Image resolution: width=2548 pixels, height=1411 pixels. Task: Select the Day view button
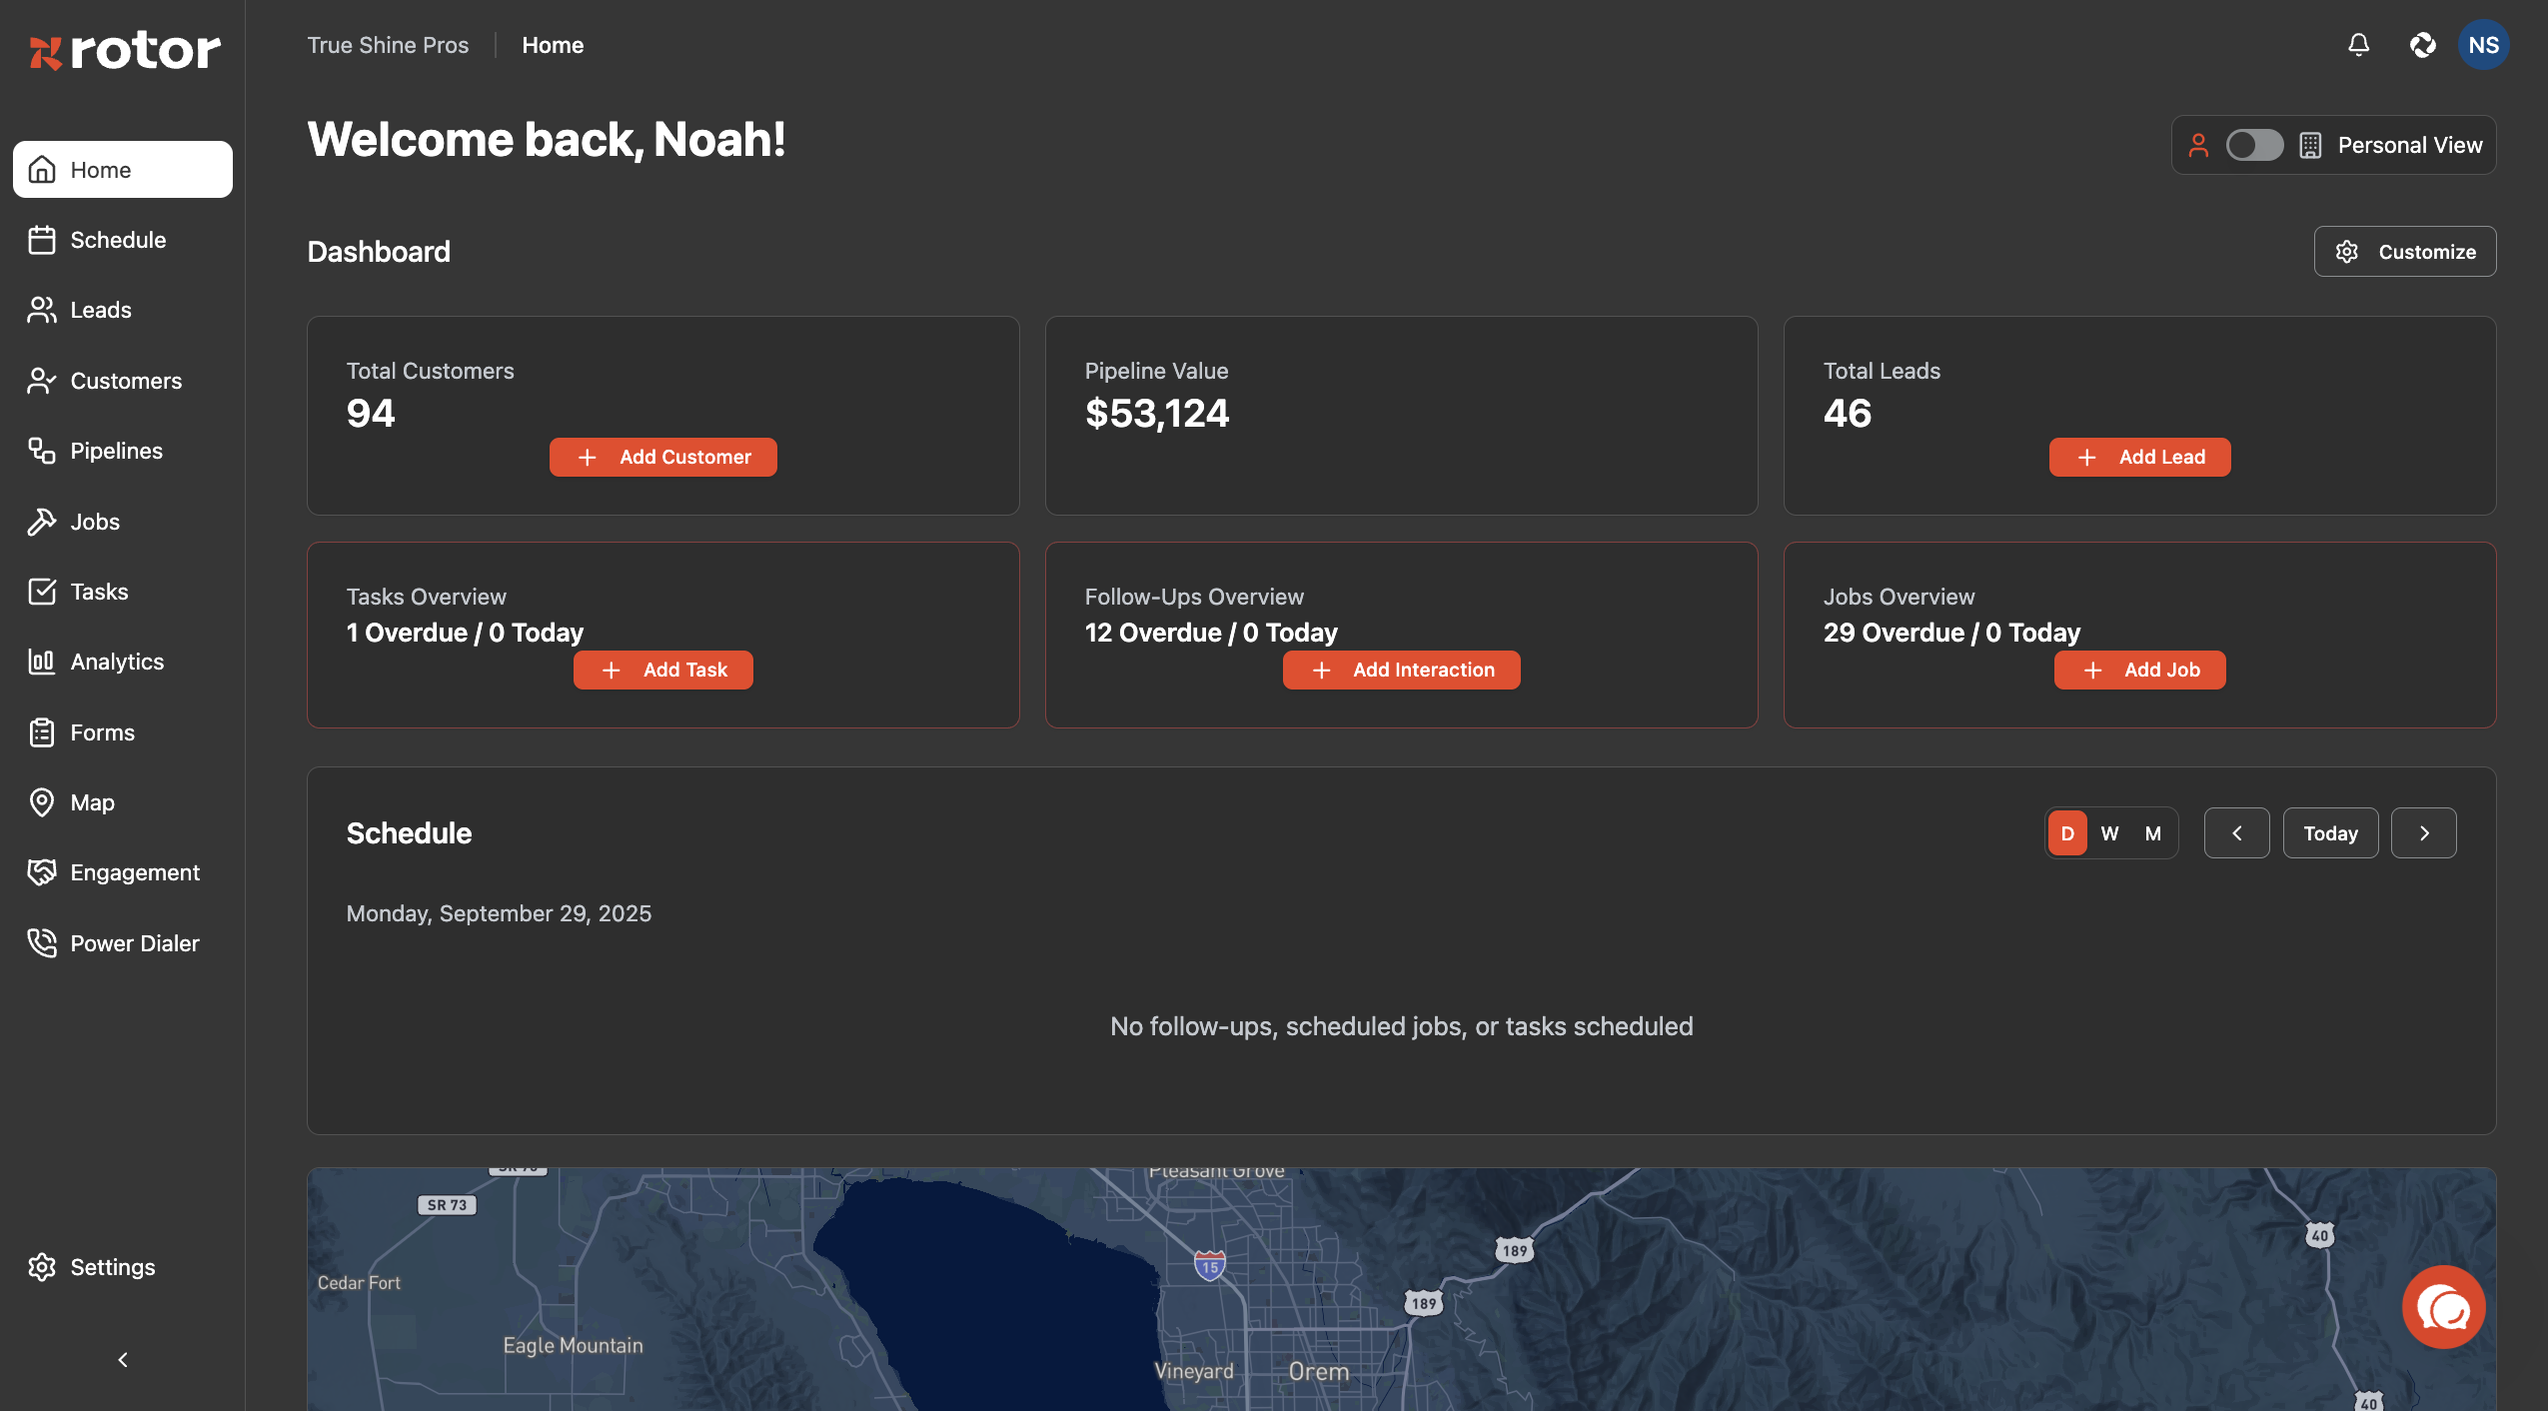pos(2067,833)
